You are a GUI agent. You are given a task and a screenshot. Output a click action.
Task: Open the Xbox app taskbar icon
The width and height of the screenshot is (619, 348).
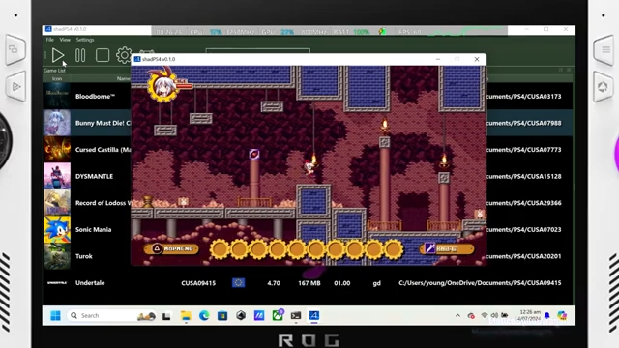pyautogui.click(x=278, y=315)
